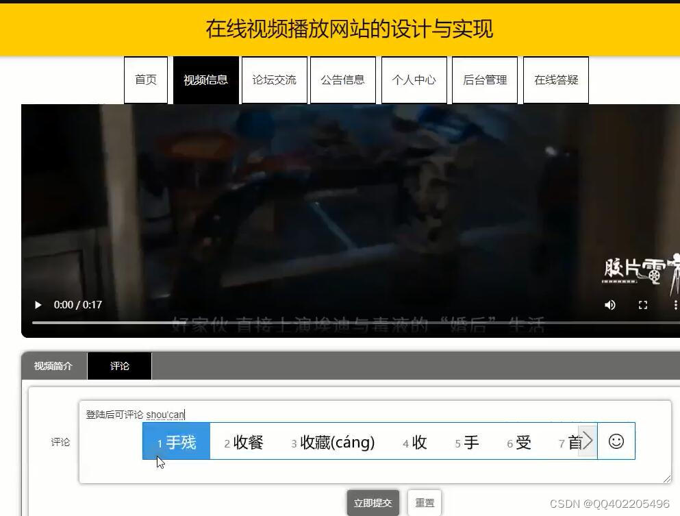Switch to the 评论 tab
Image resolution: width=680 pixels, height=516 pixels.
(119, 366)
